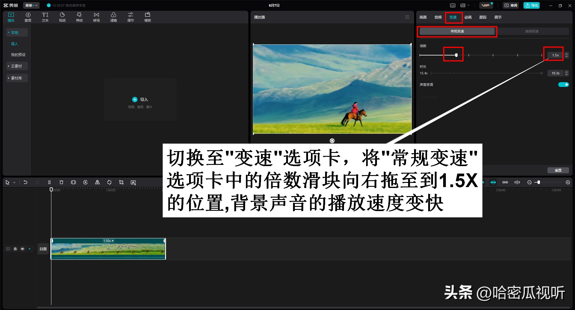Open the 特效 (Effects) panel
The width and height of the screenshot is (575, 310).
coord(79,17)
